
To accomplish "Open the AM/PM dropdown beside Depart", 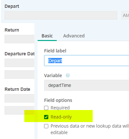I will tap(125, 15).
